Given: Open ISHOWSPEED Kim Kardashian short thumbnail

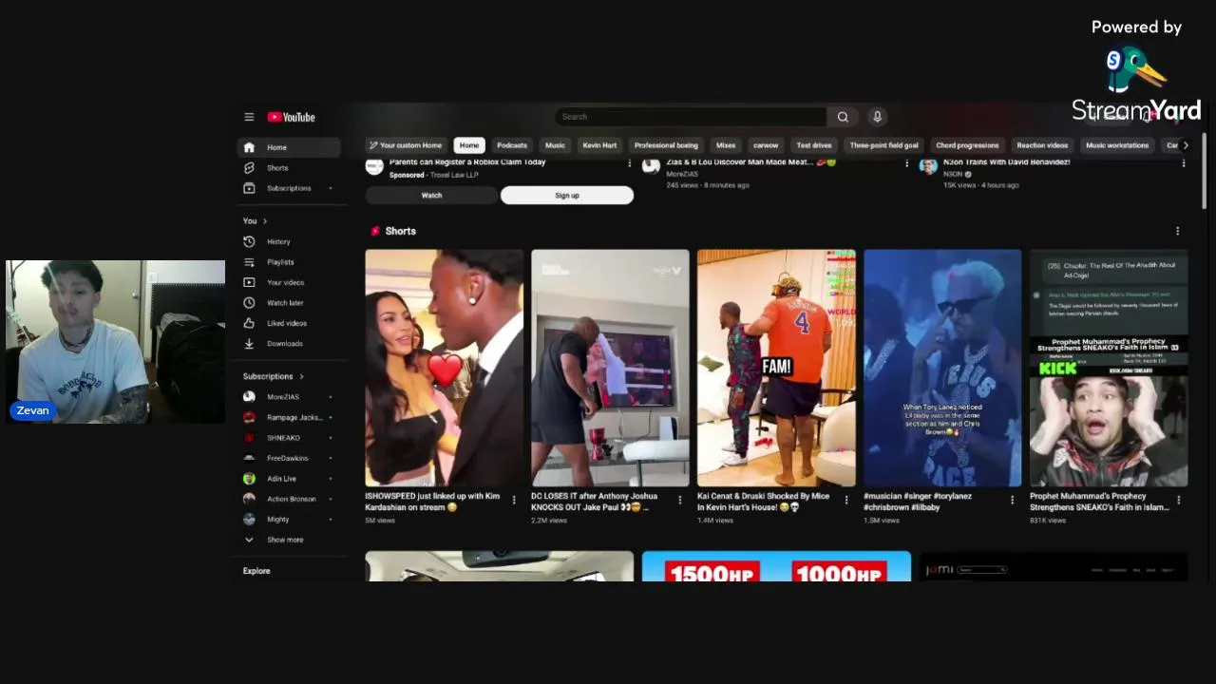Looking at the screenshot, I should tap(445, 368).
